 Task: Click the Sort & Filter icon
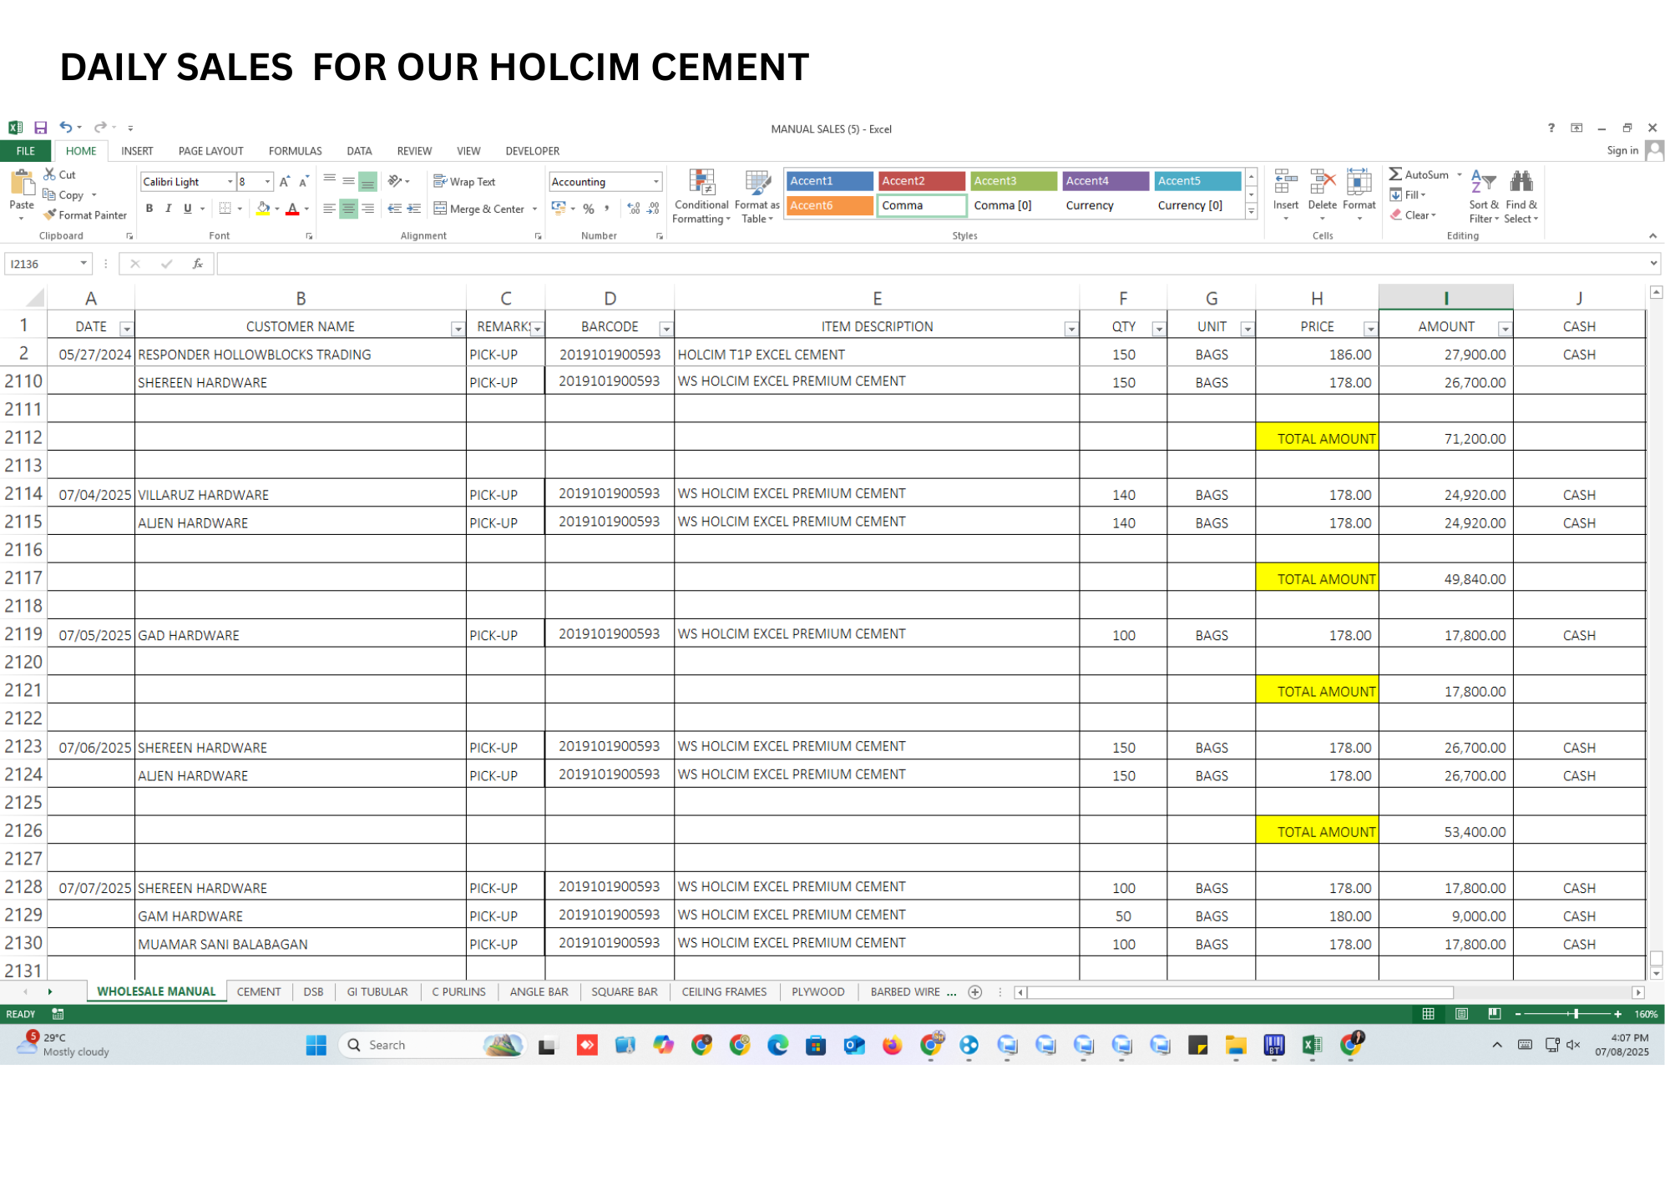tap(1484, 181)
